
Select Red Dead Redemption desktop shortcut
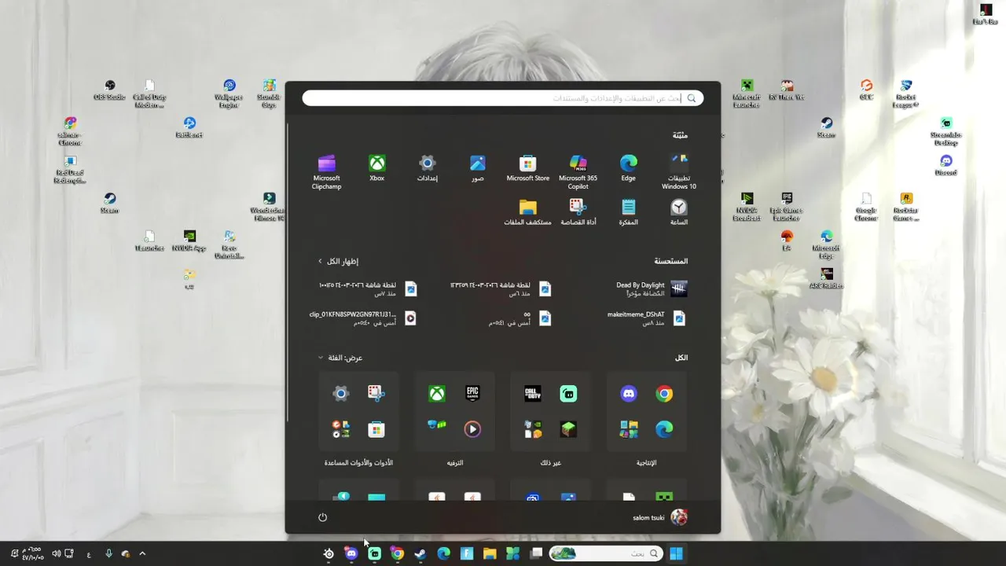[x=70, y=169]
